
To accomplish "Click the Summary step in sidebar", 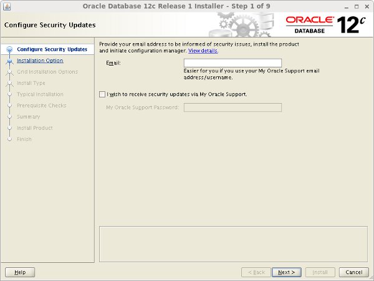I will pyautogui.click(x=29, y=117).
